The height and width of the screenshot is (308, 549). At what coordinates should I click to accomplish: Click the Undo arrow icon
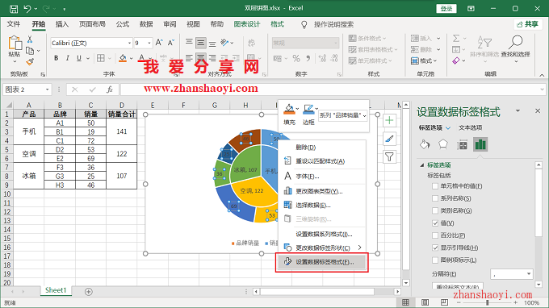pos(27,8)
